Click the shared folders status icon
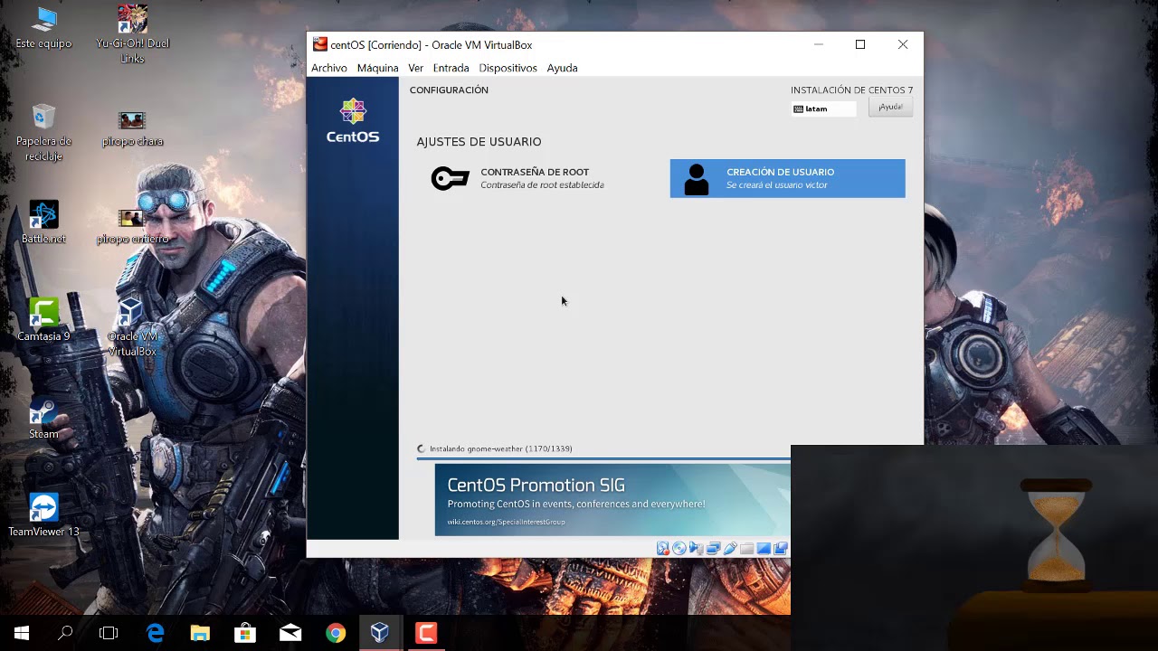This screenshot has height=651, width=1158. coord(746,549)
